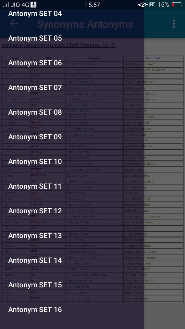Tap the HD indicator icon
This screenshot has width=185, height=329.
[152, 5]
